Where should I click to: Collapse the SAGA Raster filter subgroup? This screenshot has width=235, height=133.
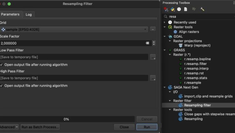click(170, 101)
